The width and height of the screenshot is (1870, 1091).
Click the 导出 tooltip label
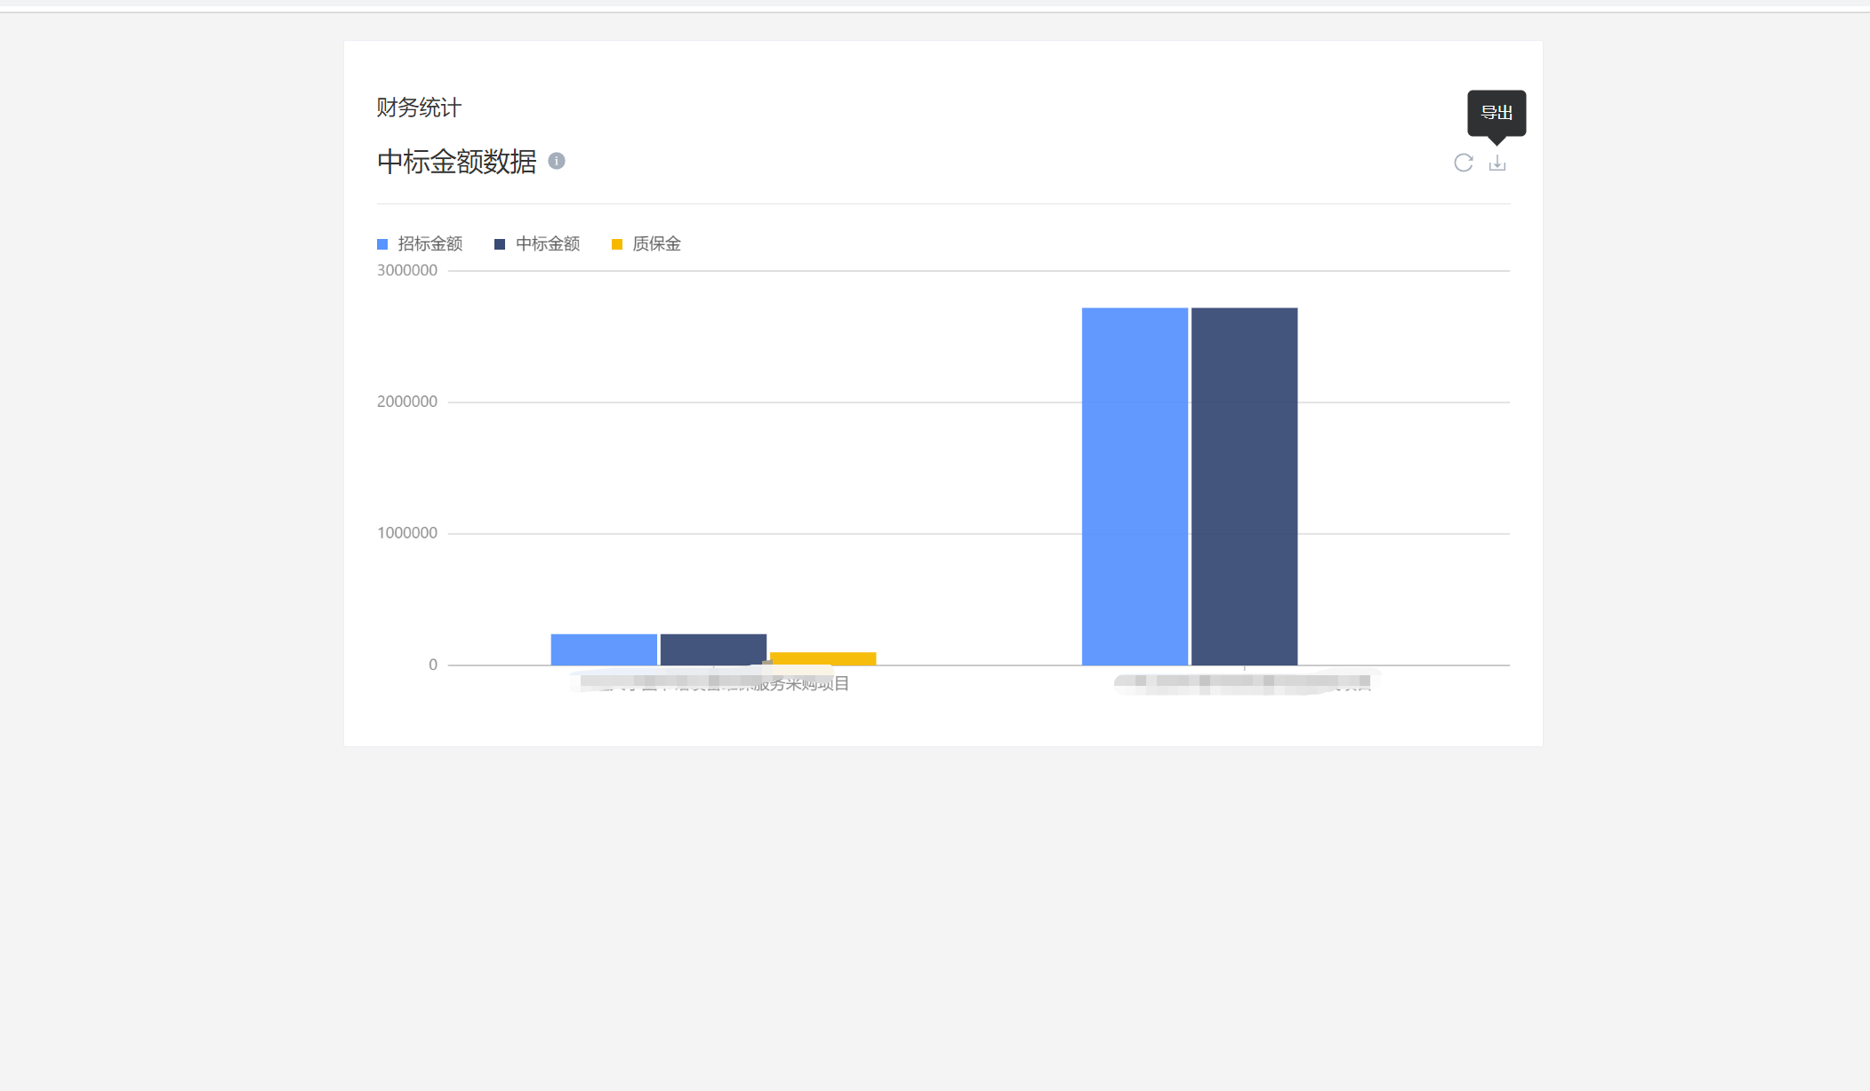pos(1497,113)
